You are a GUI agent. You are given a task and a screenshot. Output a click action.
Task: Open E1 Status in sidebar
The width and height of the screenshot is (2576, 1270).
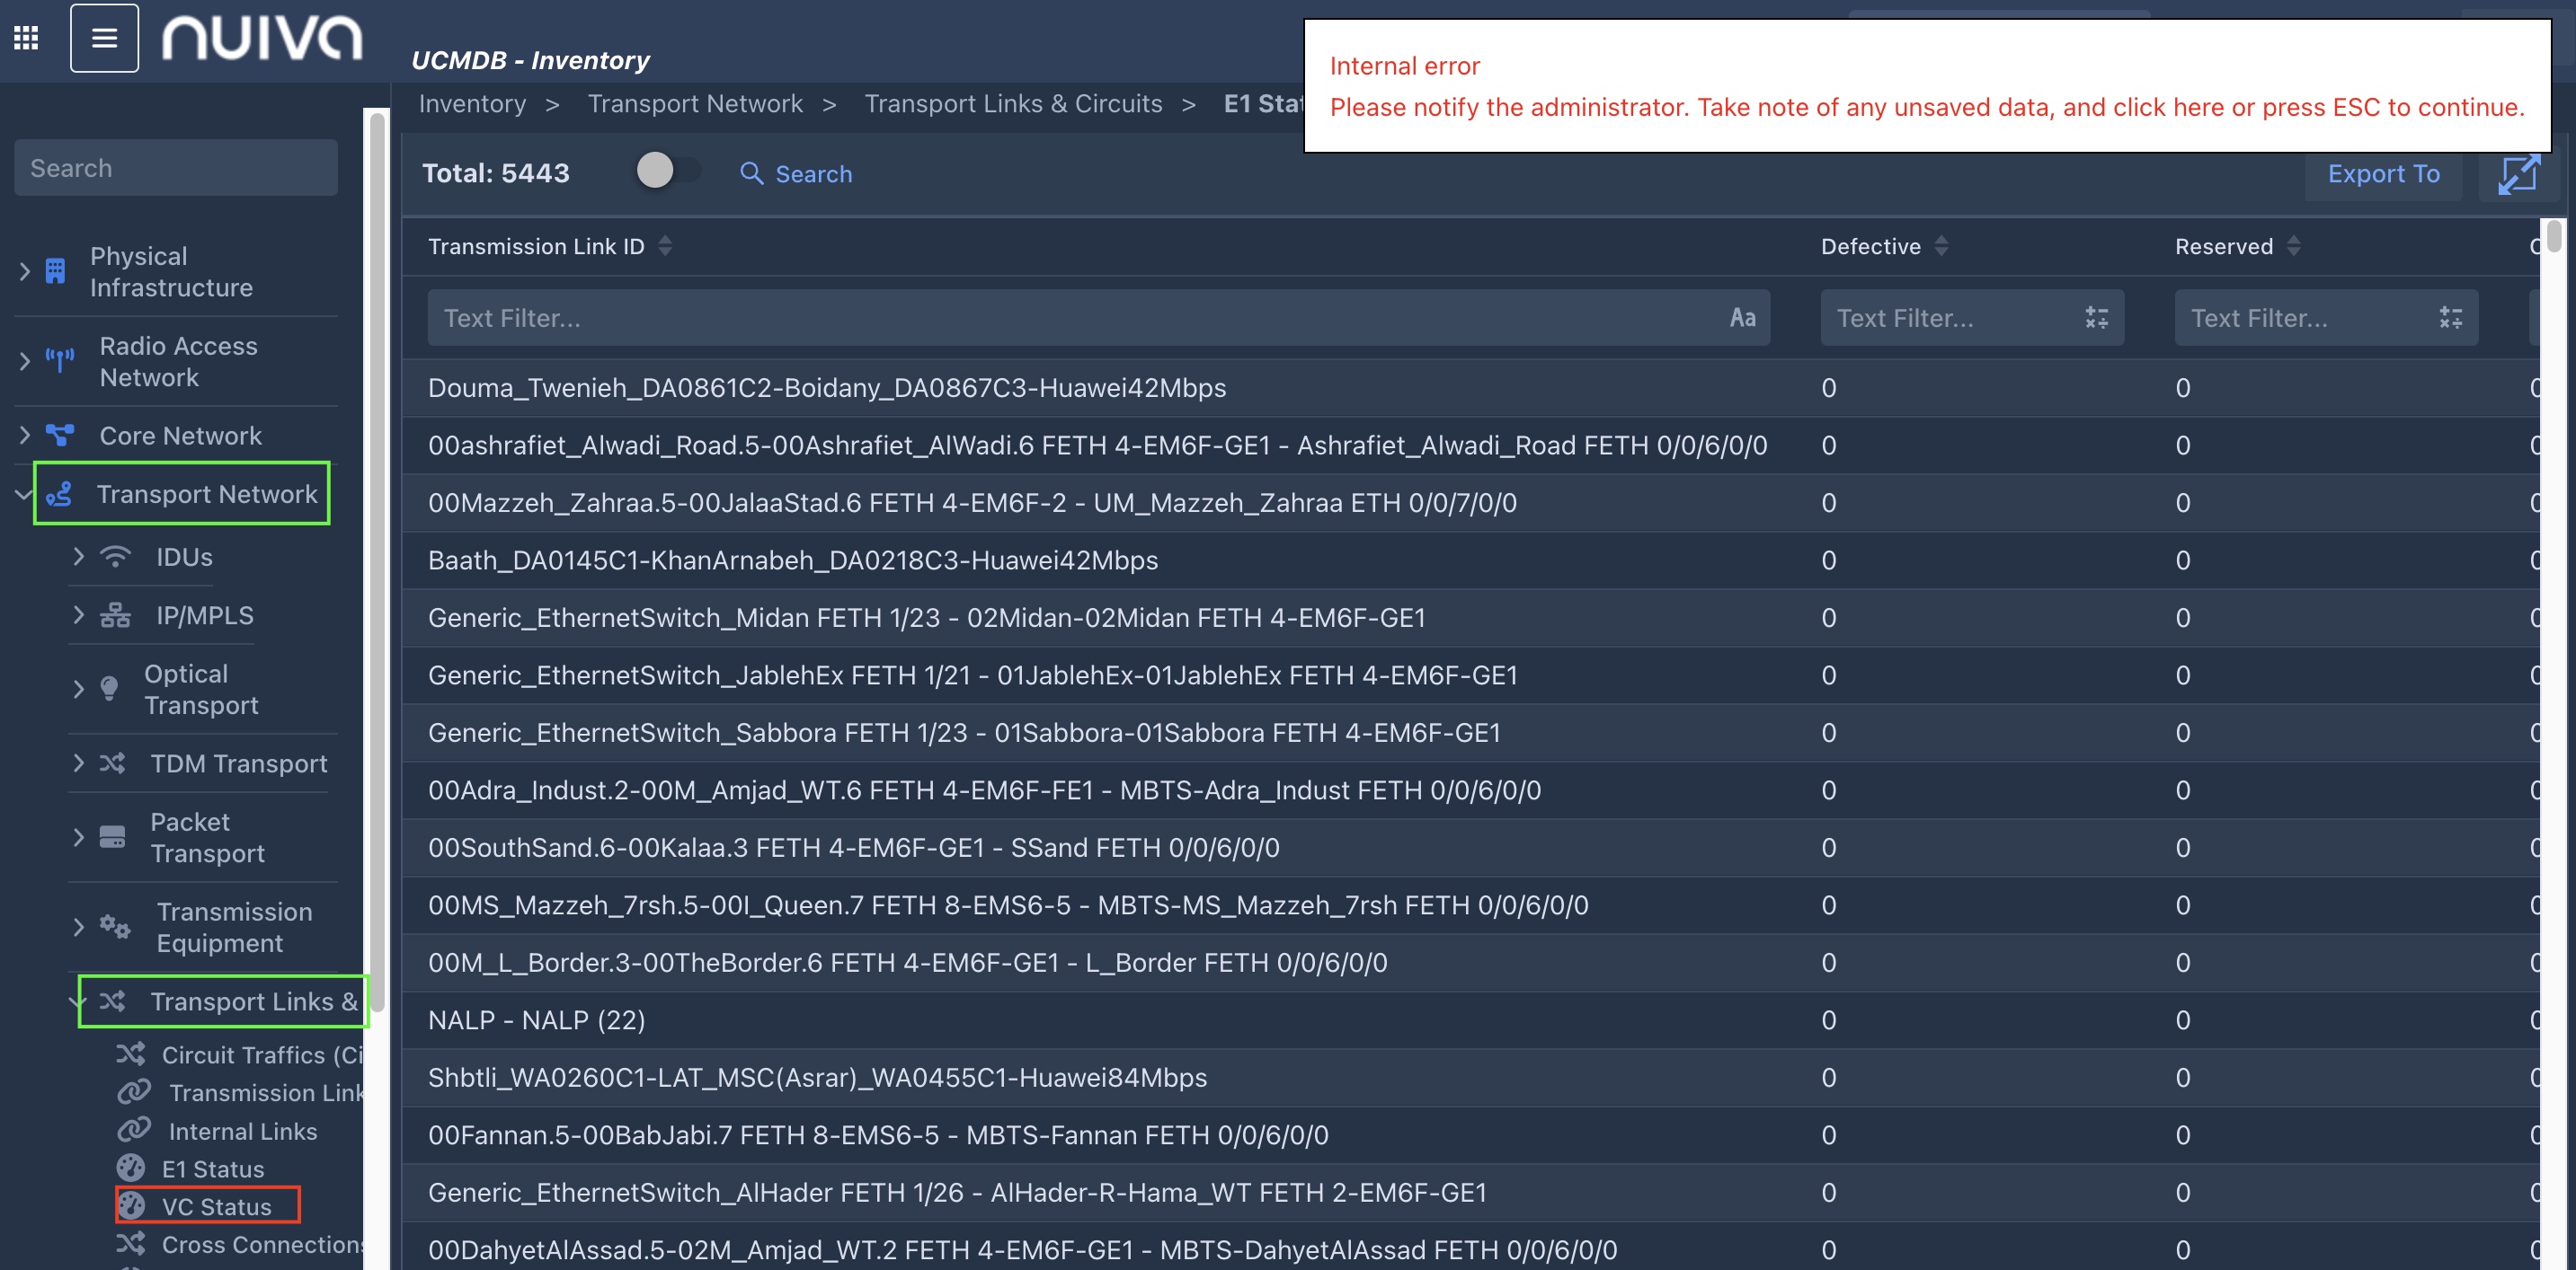(x=212, y=1169)
